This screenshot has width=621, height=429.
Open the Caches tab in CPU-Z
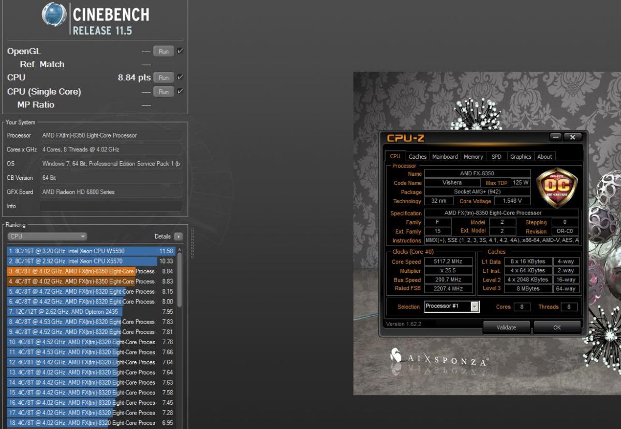tap(418, 157)
